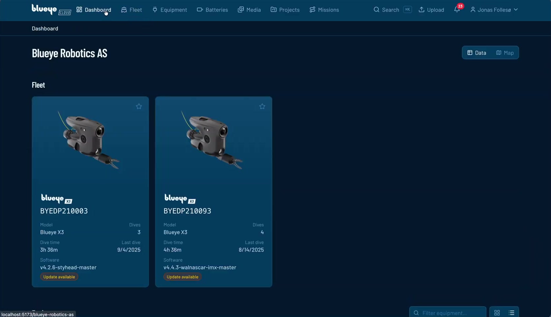
Task: Open the Equipment section
Action: pos(169,10)
